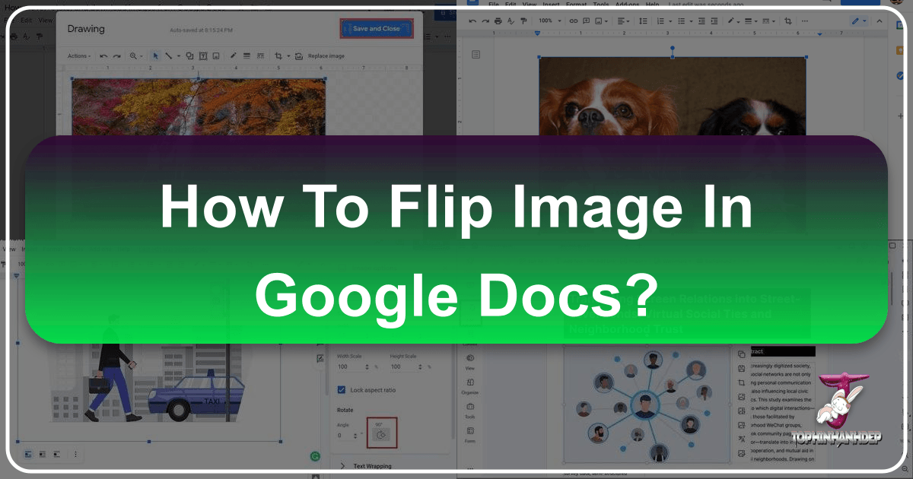Toggle the bulleted list in the Docs toolbar
Viewport: 913px width, 479px height.
(x=682, y=21)
